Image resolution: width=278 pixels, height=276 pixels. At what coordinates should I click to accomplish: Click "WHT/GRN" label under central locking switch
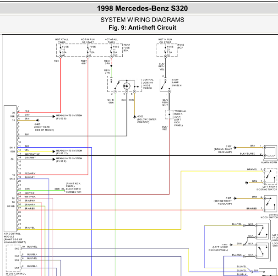click(x=111, y=101)
